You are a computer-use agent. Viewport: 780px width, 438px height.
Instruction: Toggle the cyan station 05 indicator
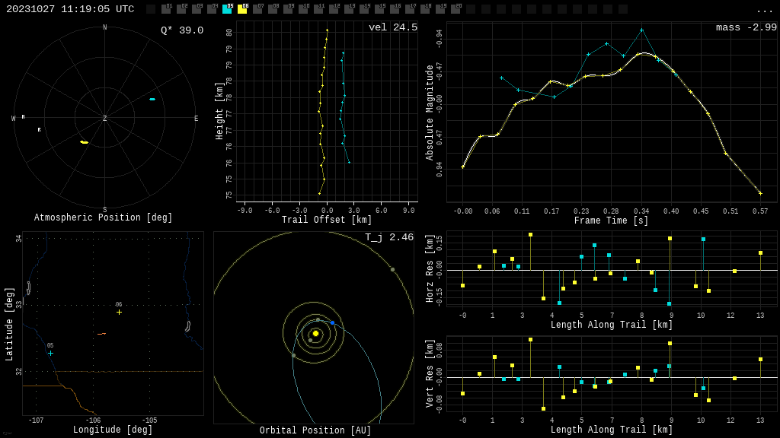[227, 9]
